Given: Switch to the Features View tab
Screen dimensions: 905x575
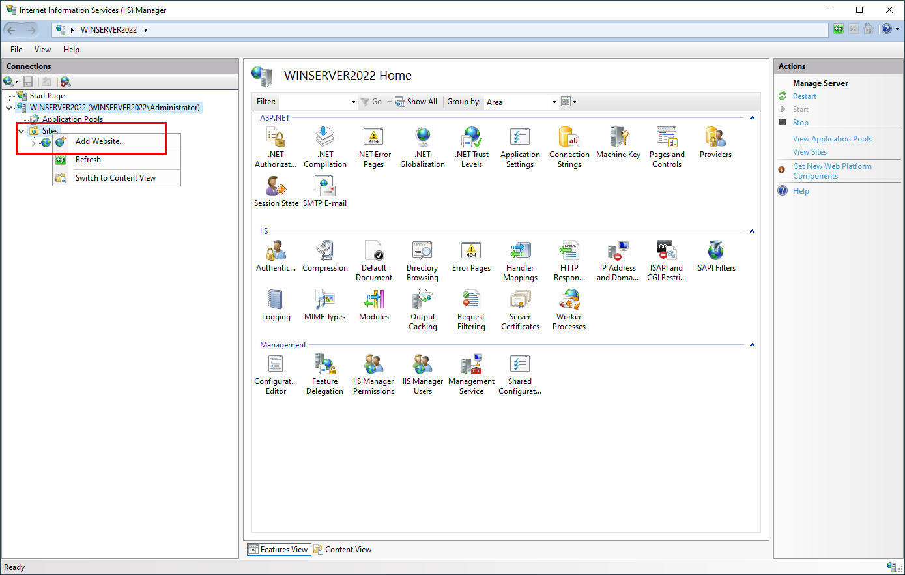Looking at the screenshot, I should 278,550.
